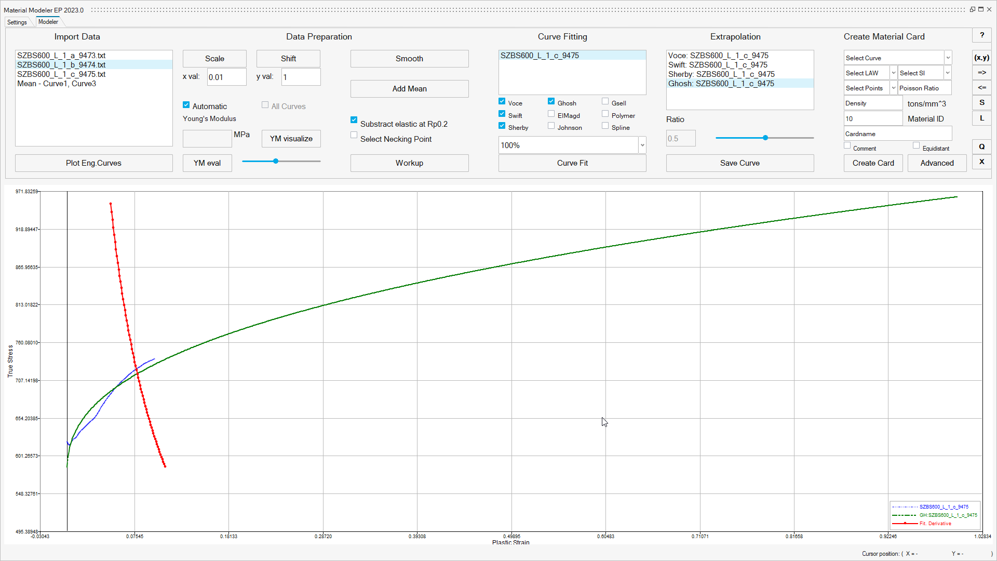The image size is (997, 561).
Task: Click the left arrow <= button
Action: (981, 88)
